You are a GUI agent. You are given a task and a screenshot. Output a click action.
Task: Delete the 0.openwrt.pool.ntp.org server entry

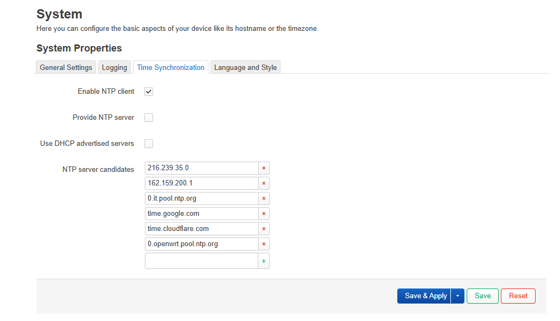pyautogui.click(x=264, y=244)
